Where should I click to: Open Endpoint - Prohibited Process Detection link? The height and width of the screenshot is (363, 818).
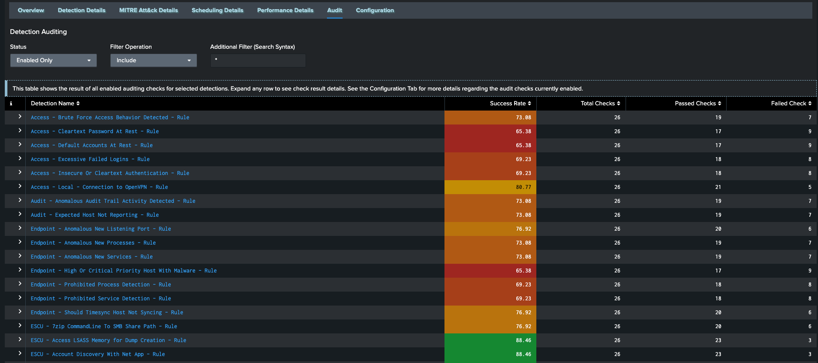click(x=101, y=285)
